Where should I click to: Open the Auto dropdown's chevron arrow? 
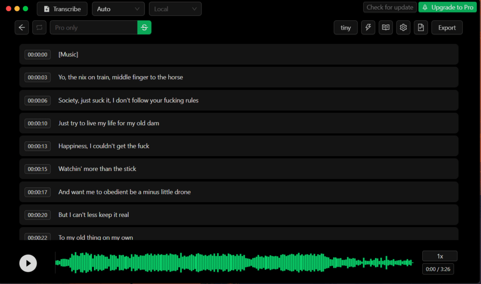[x=136, y=8]
